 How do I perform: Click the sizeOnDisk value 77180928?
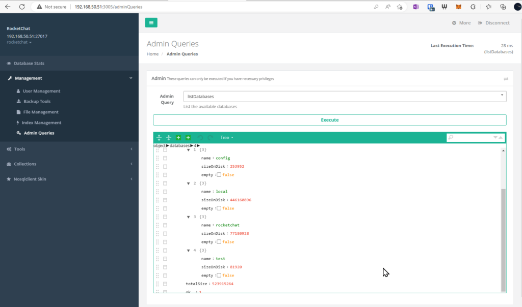240,233
